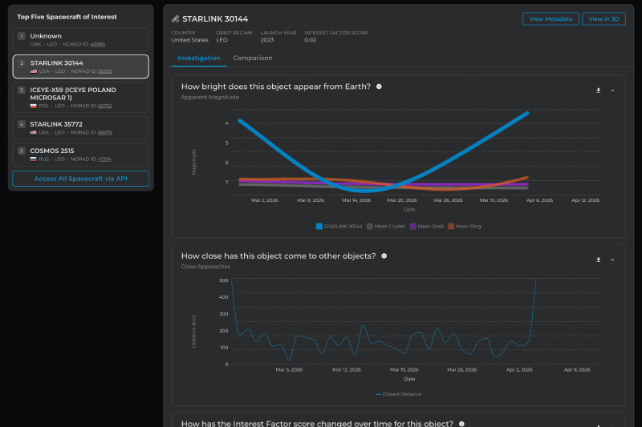Viewport: 642px width, 427px height.
Task: Open the NORAD ID link for STARLINK 30144
Action: pos(105,71)
